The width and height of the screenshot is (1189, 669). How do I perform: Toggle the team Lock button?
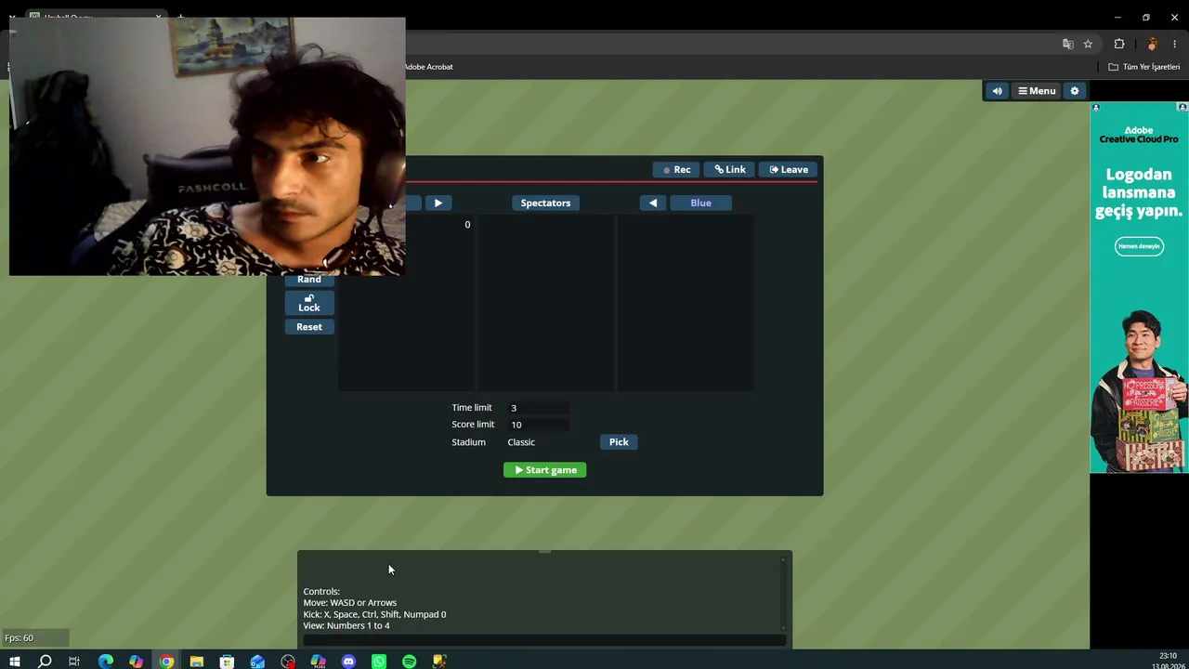coord(309,303)
